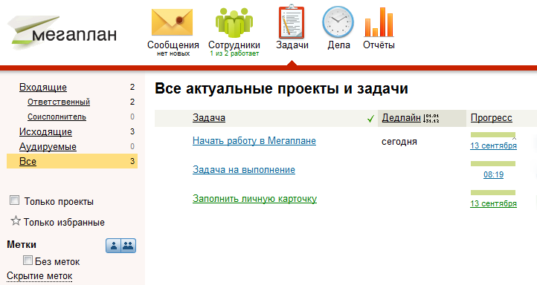Click the deadline date sort icon
537x285 pixels.
[431, 118]
